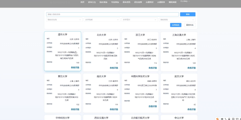Expand the 办学层次 dropdown
This screenshot has height=120, width=241.
[x=140, y=20]
